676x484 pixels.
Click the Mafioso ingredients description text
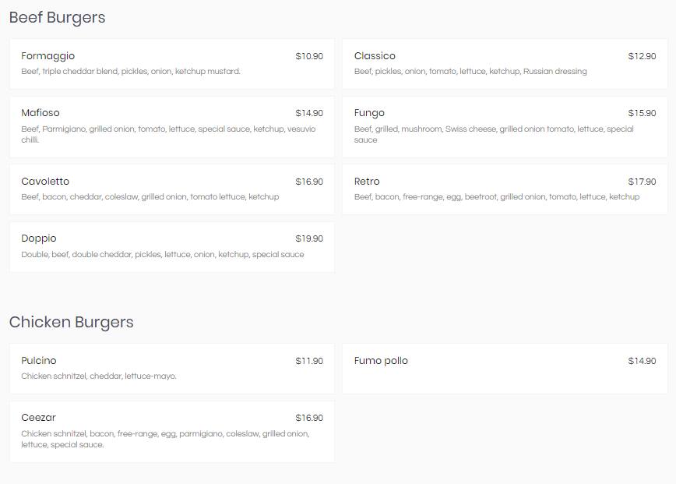point(168,134)
